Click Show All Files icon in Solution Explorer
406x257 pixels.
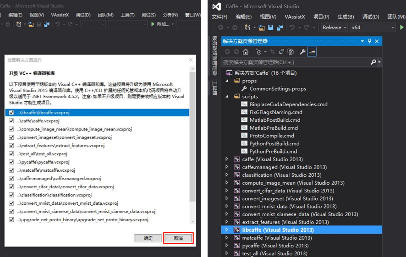291,52
